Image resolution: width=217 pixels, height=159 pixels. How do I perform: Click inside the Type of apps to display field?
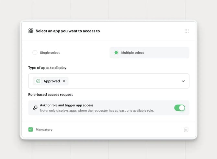(x=108, y=81)
